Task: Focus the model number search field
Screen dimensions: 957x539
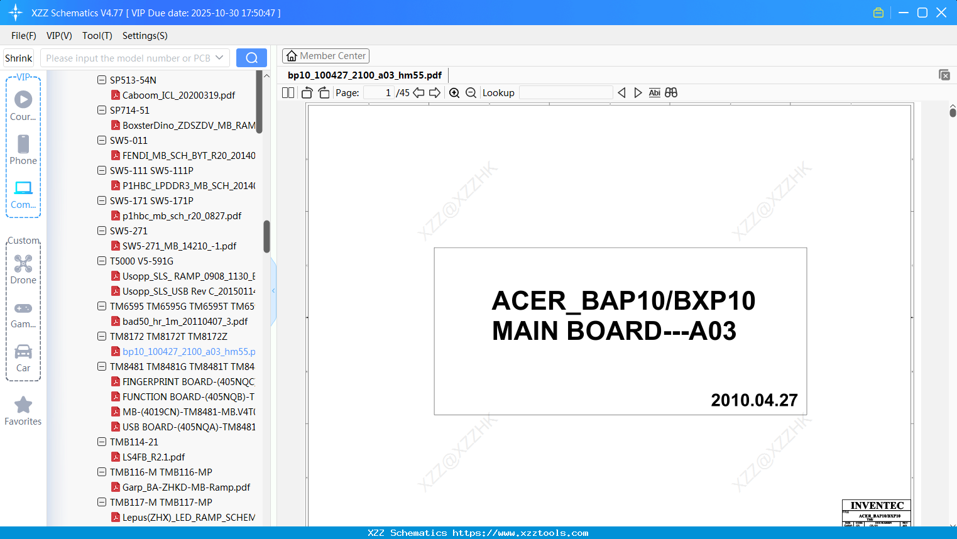Action: pos(128,58)
